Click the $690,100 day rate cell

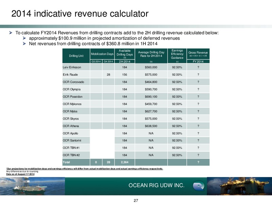[151, 97]
